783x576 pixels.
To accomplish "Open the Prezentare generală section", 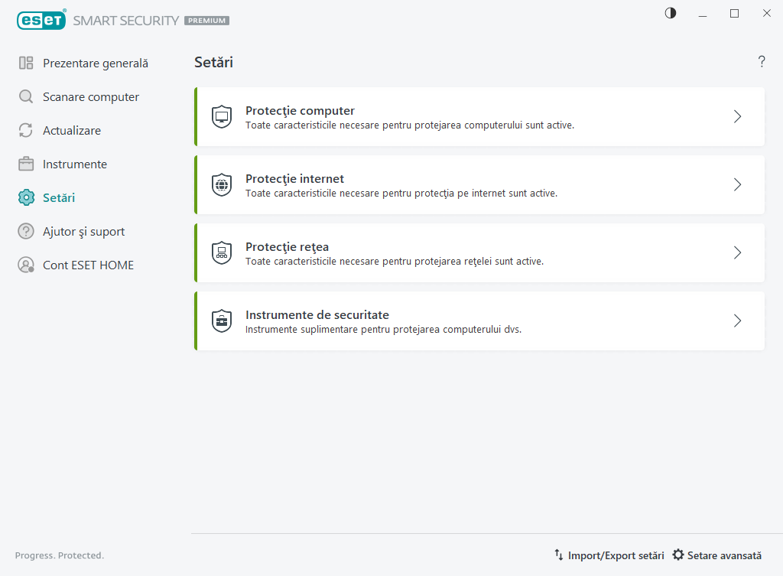I will coord(95,63).
